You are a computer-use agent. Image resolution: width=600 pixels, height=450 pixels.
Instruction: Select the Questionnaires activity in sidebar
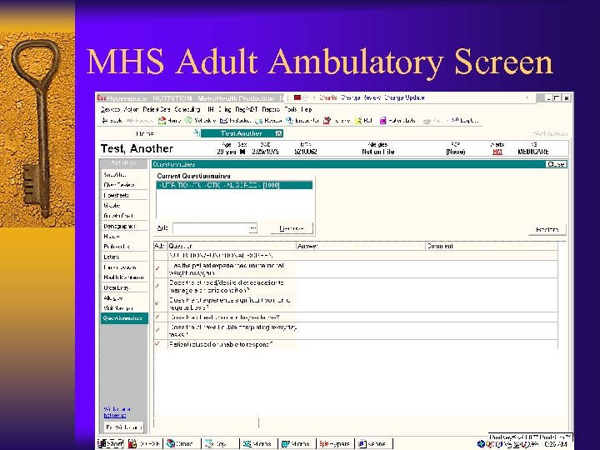[124, 318]
